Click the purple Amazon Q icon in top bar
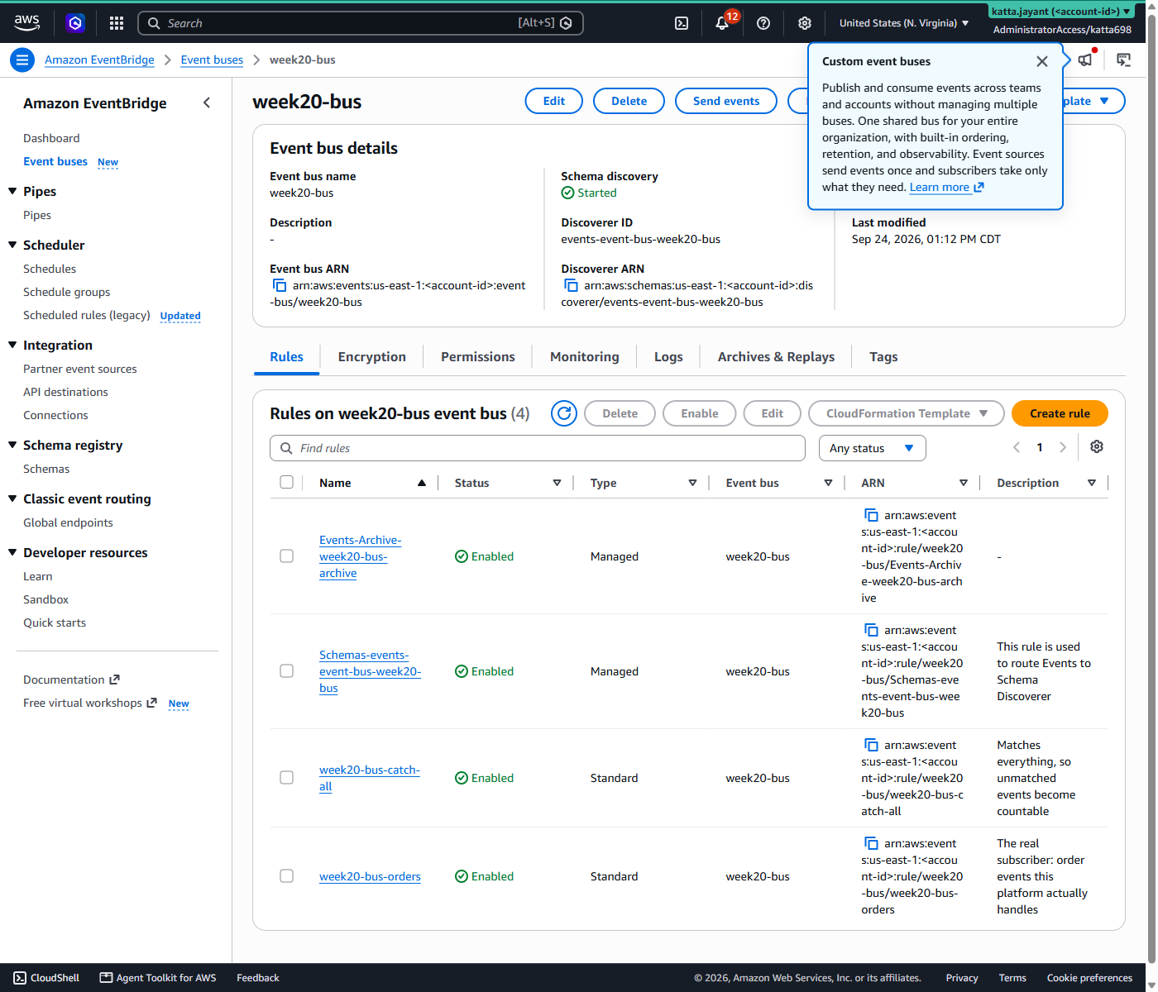This screenshot has height=992, width=1158. 75,23
